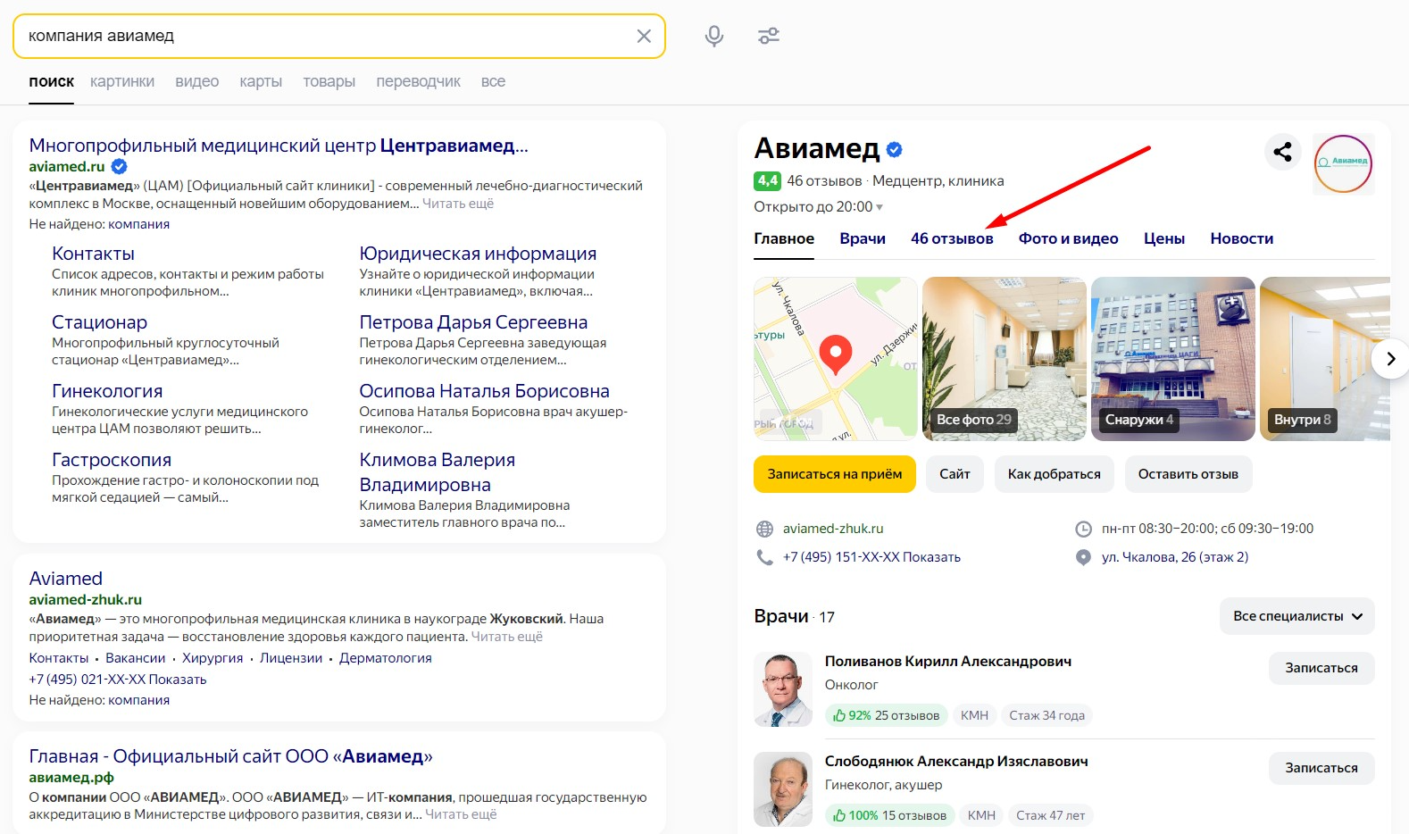The image size is (1409, 834).
Task: Open the Стационар sitelink
Action: [99, 322]
